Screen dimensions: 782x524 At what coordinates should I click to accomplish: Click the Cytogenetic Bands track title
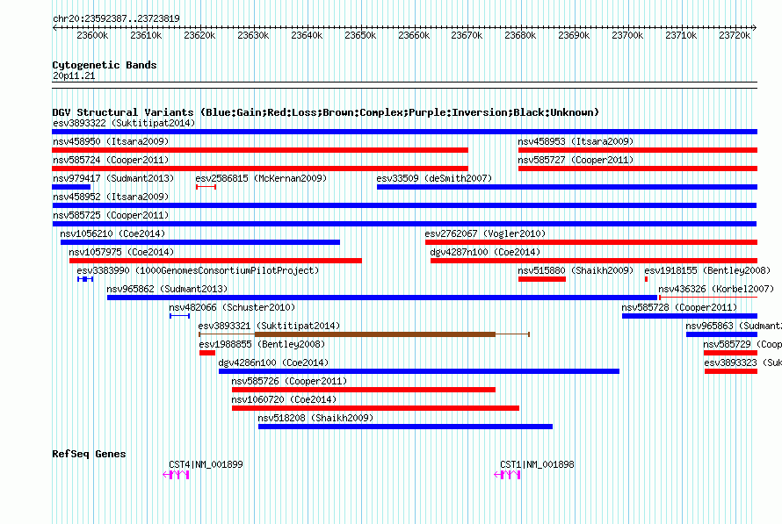(x=105, y=65)
